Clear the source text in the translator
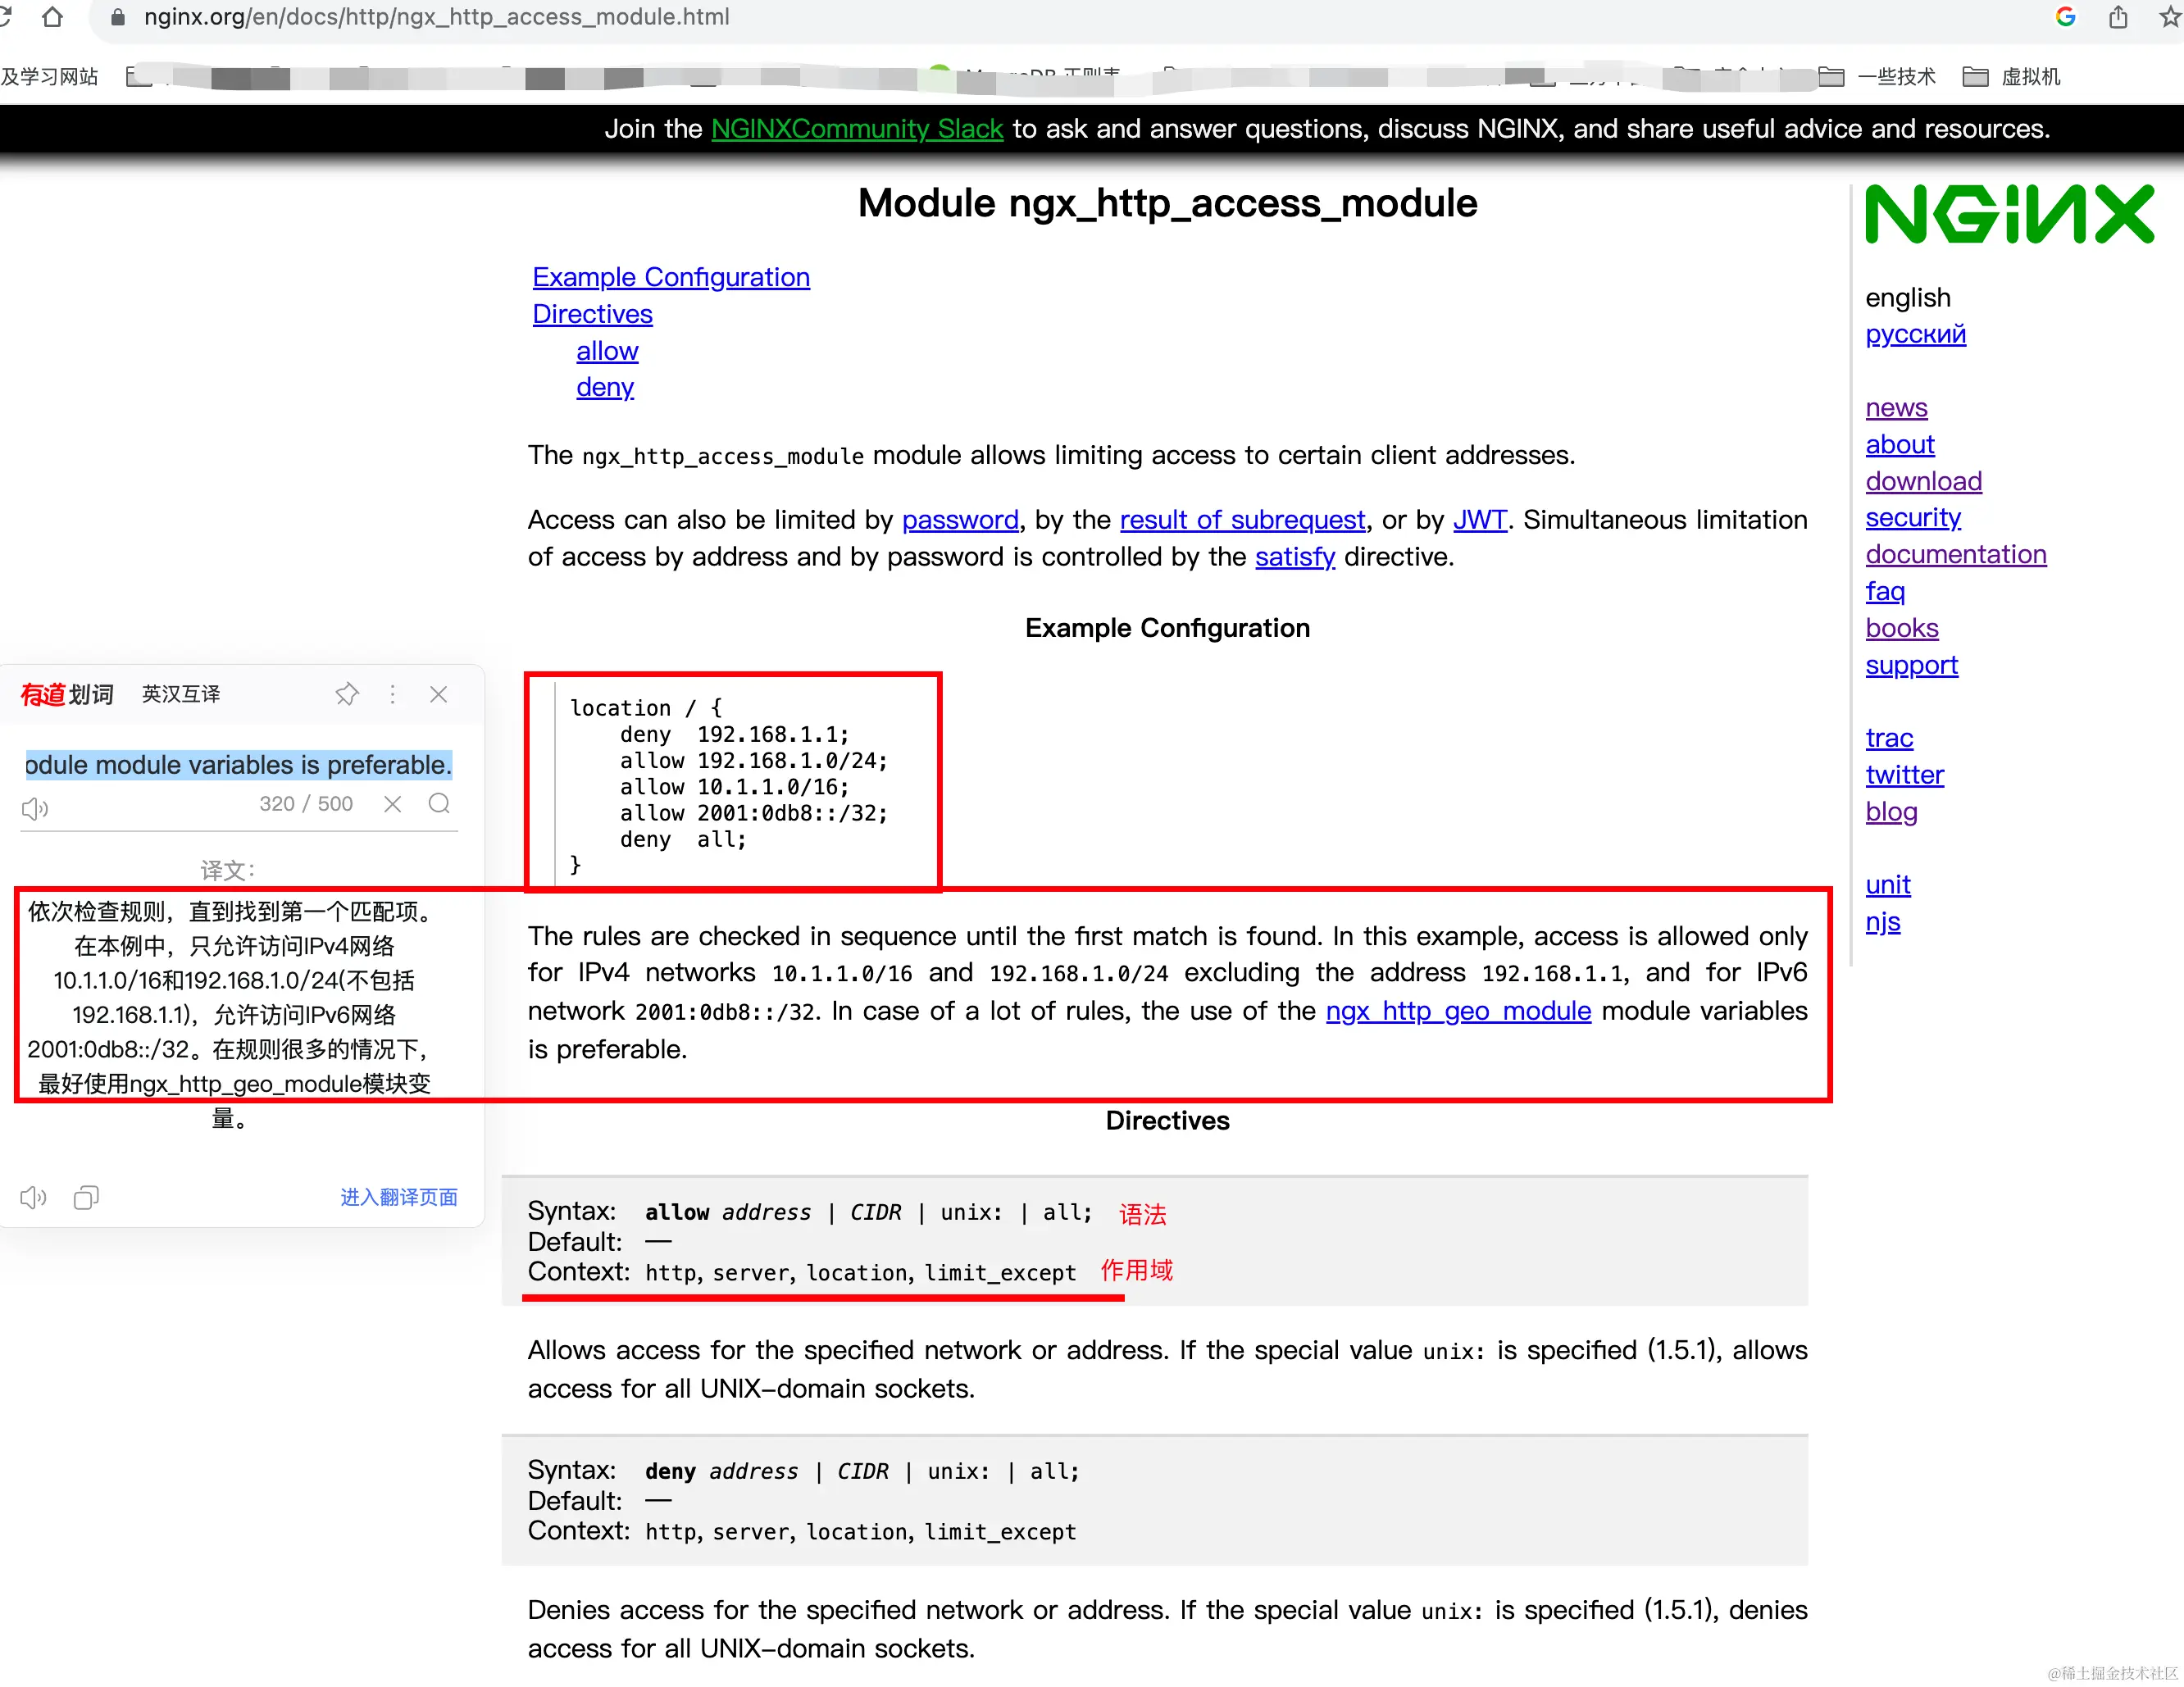Screen dimensions: 2184x1687 pos(393,804)
